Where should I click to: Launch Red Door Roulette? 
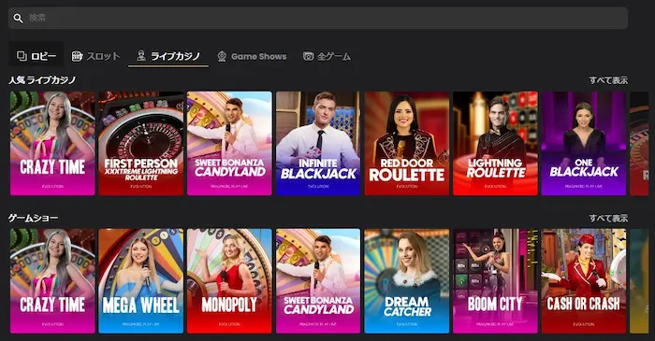[x=407, y=143]
